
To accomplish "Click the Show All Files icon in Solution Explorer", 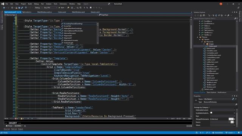I will [x=222, y=15].
